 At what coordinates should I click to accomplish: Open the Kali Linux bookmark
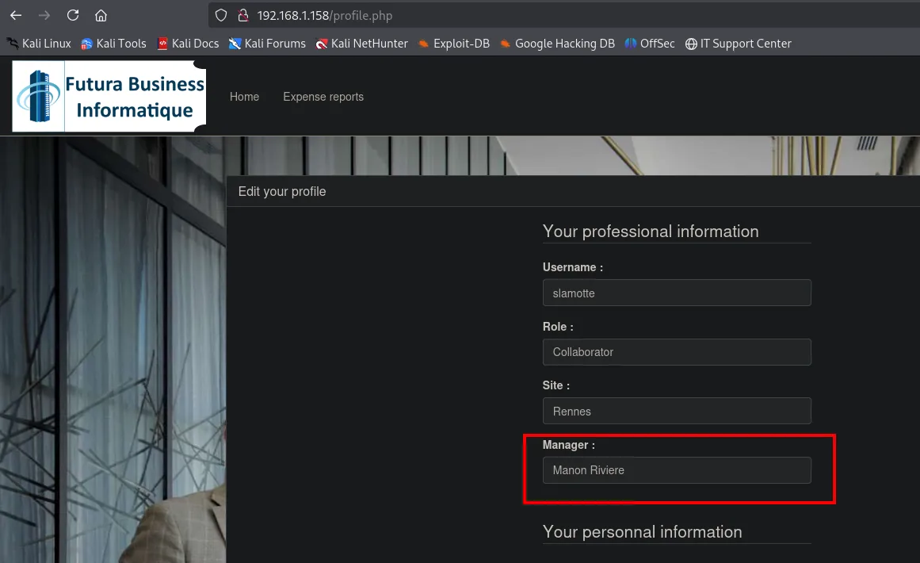point(39,44)
